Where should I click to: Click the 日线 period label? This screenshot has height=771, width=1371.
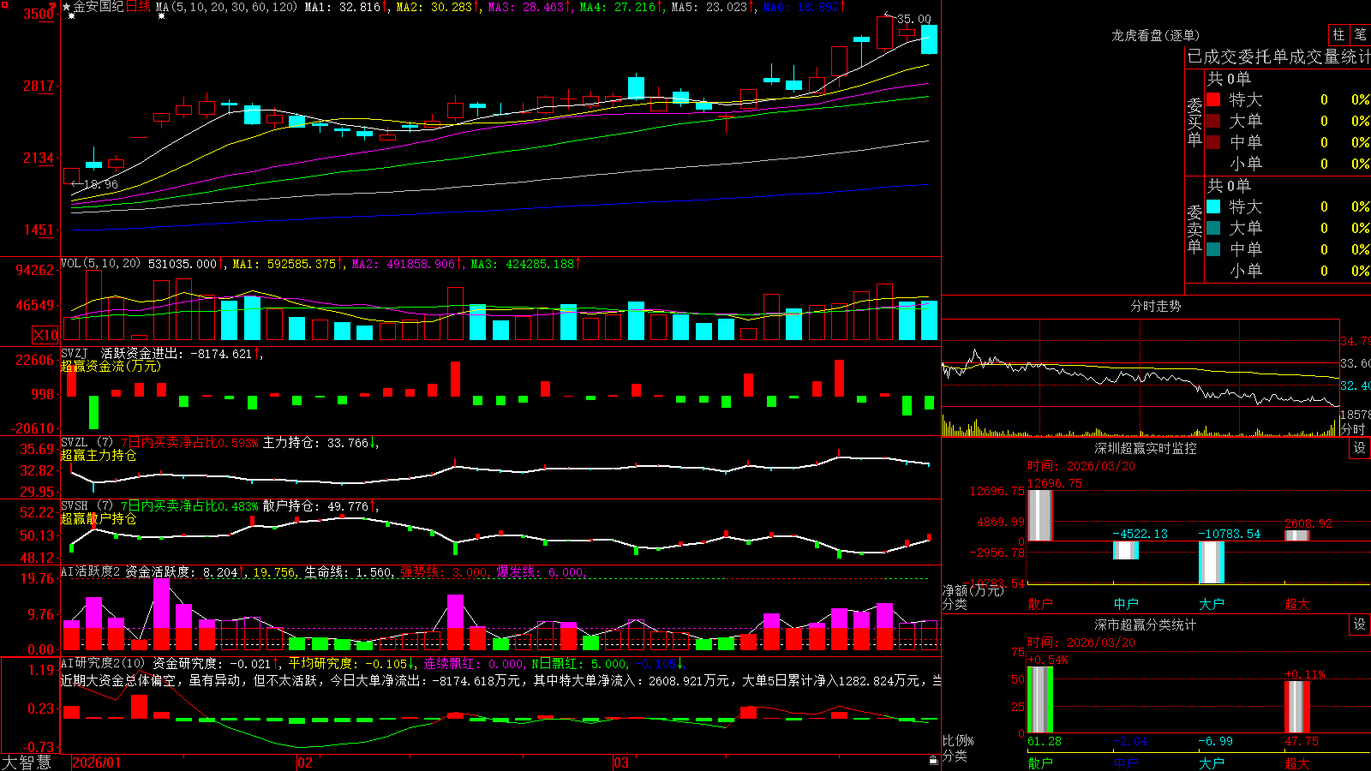point(138,7)
